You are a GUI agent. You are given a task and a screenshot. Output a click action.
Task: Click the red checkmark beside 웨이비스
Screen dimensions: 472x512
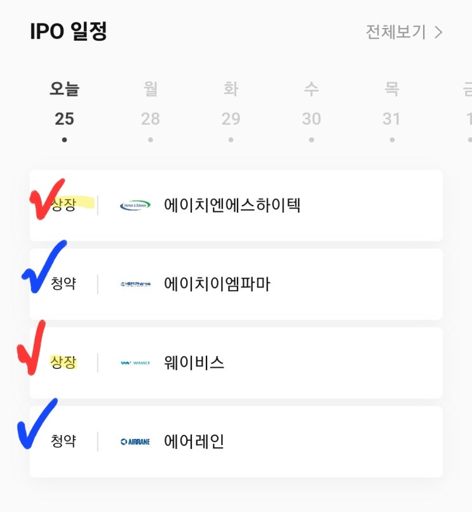tap(32, 349)
